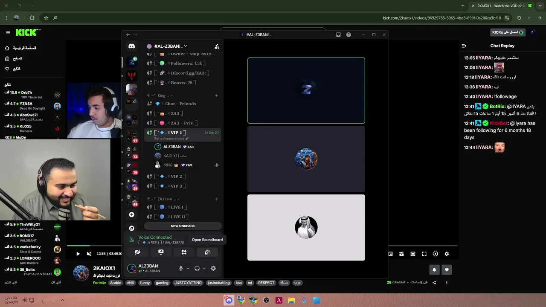The height and width of the screenshot is (307, 546).
Task: Open the Kick hamburger menu
Action: tap(8, 32)
